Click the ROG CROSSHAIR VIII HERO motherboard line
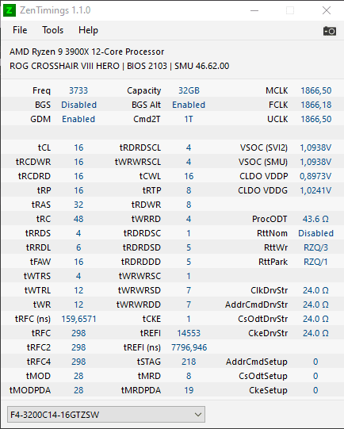Image resolution: width=344 pixels, height=429 pixels. (119, 66)
